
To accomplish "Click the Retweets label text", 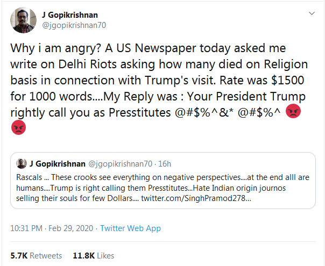I will point(45,256).
